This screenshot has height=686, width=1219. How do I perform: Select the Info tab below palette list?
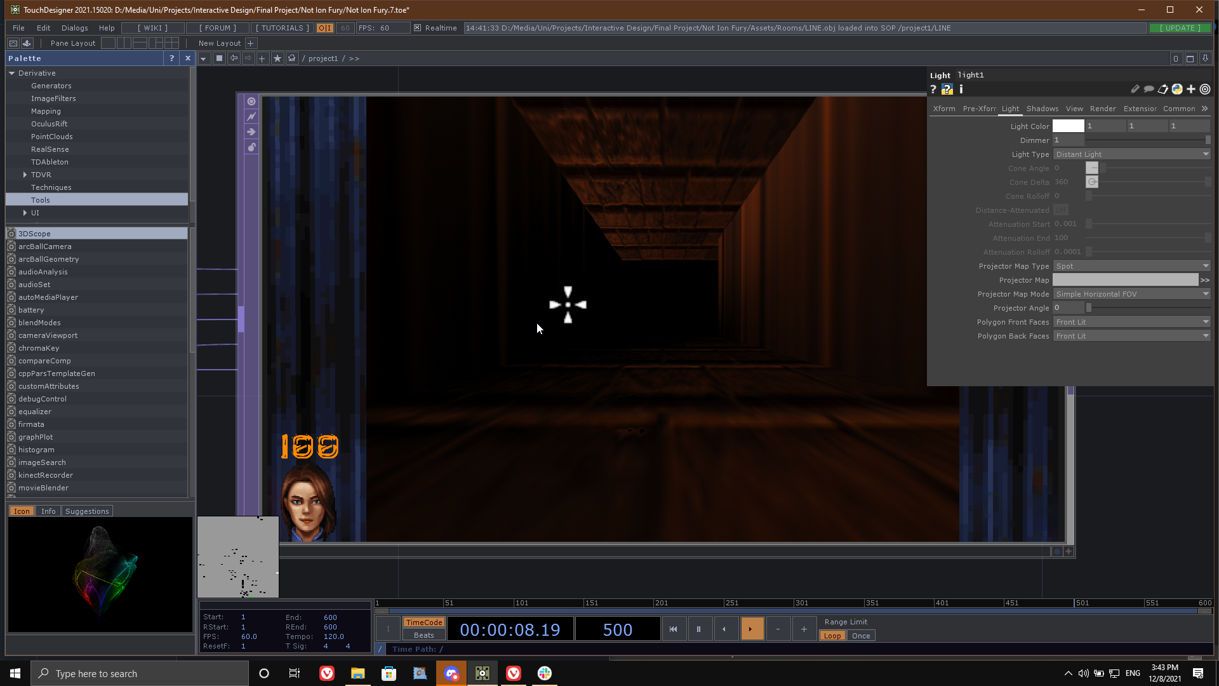(48, 511)
